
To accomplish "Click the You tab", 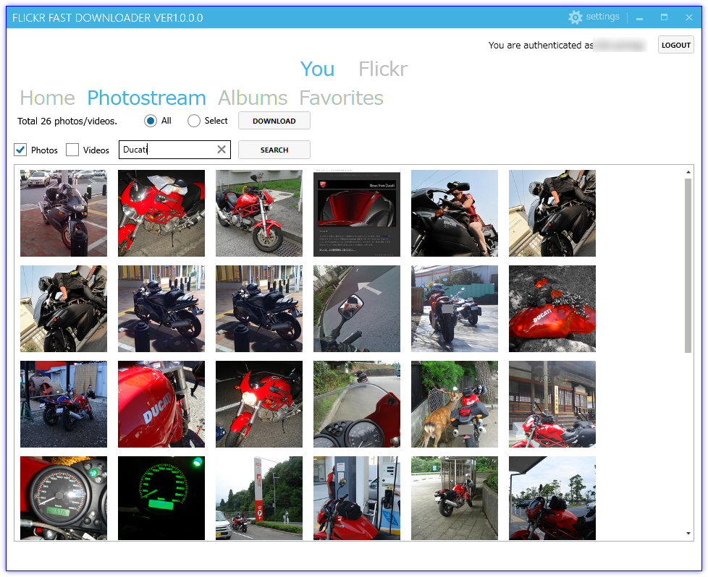I will (317, 69).
